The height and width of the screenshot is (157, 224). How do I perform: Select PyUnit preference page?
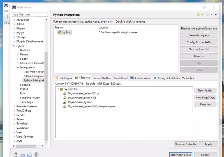coord(24,89)
